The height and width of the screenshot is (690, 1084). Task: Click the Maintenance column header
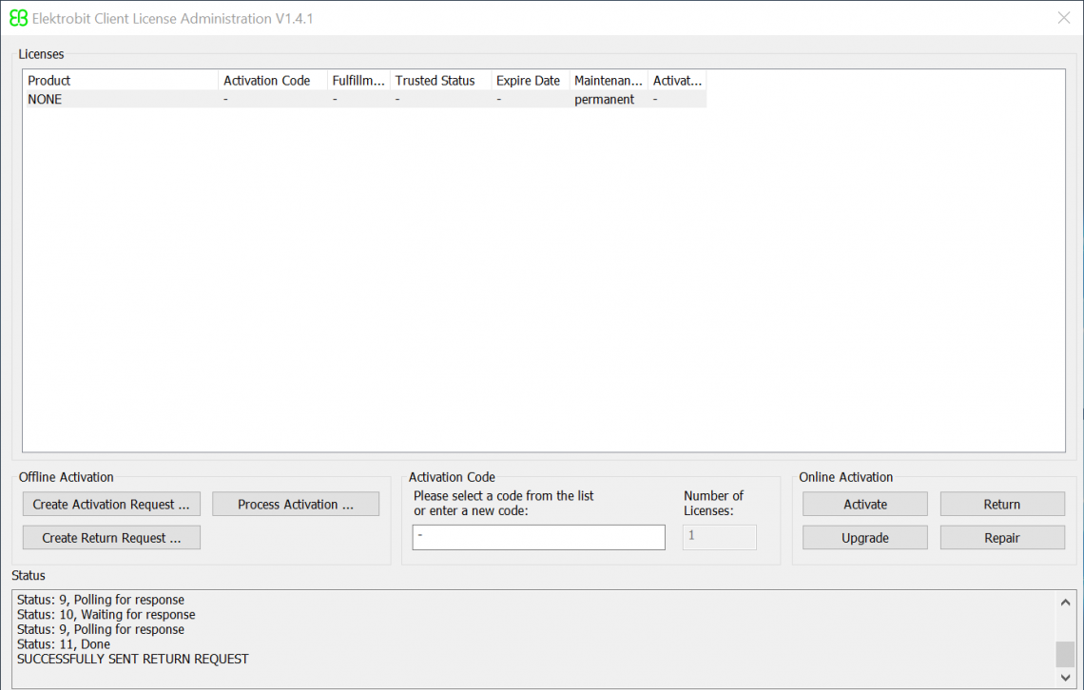pos(609,81)
